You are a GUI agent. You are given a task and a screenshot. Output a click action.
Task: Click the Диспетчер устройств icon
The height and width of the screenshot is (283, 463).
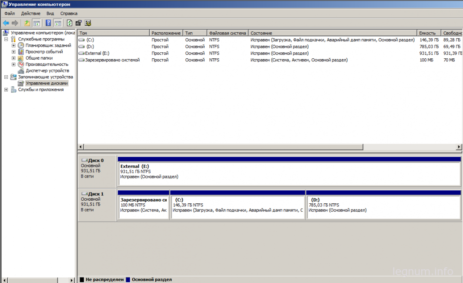click(21, 71)
